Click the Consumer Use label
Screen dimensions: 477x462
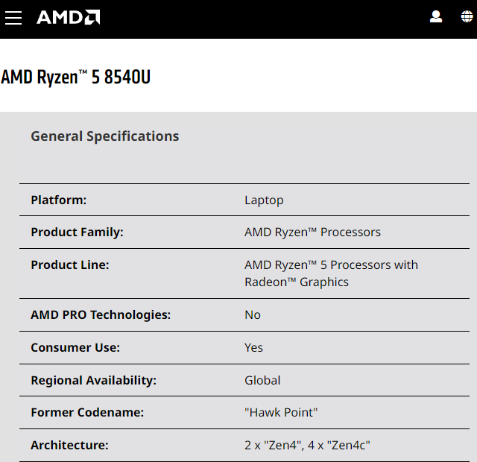point(75,348)
